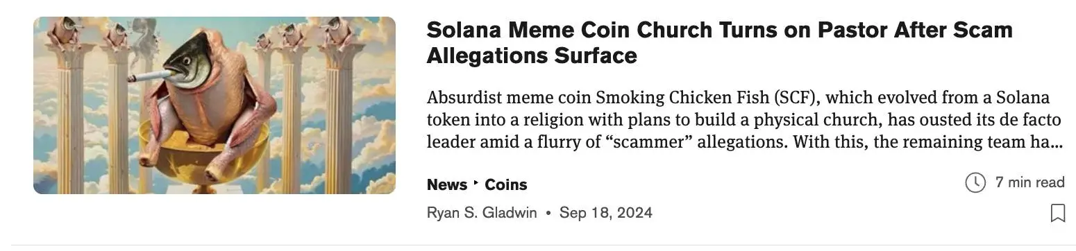Click the divider line below the article

click(538, 245)
